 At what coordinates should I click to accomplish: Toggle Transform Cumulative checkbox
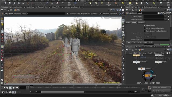tap(101, 13)
